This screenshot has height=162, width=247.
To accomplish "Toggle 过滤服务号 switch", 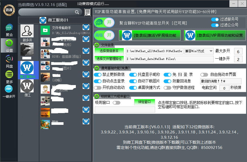I will tap(215, 19).
